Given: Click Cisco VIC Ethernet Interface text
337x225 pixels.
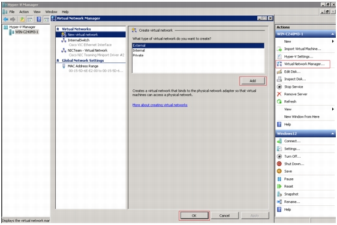Looking at the screenshot, I should point(90,45).
